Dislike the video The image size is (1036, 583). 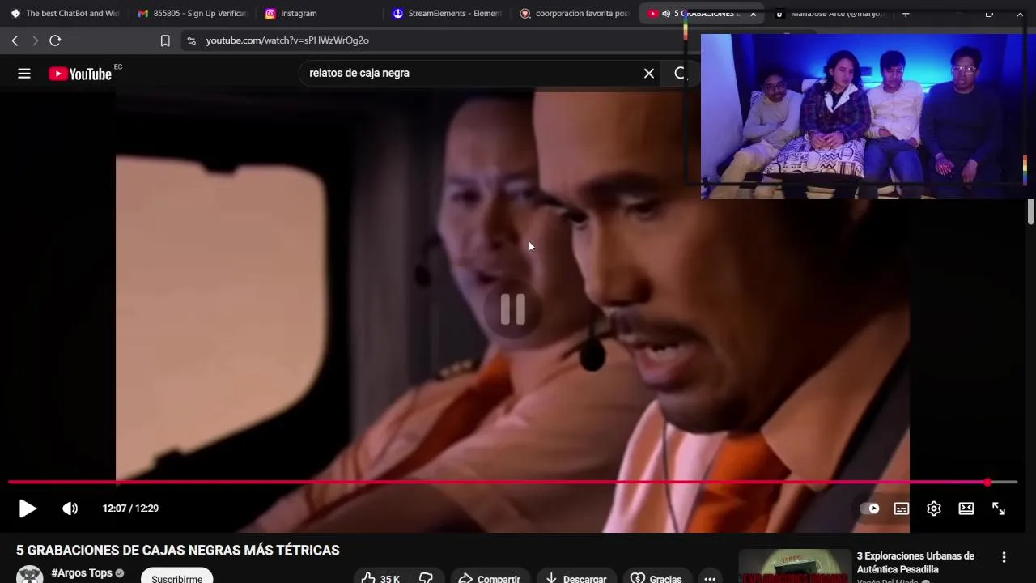(426, 577)
